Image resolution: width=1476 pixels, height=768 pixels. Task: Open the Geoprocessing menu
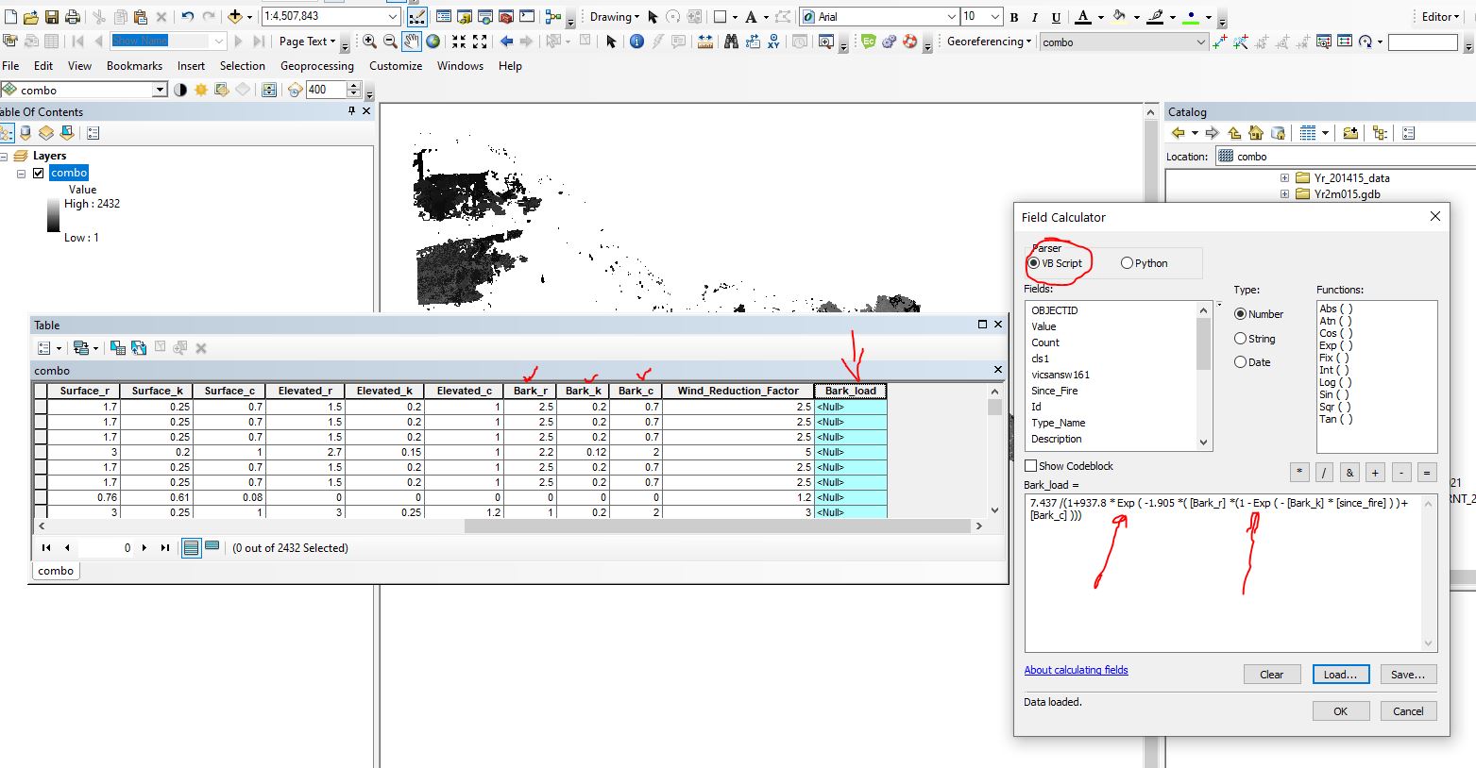coord(316,66)
